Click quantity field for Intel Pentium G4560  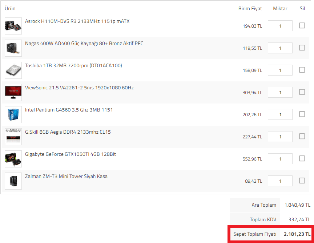click(x=280, y=114)
